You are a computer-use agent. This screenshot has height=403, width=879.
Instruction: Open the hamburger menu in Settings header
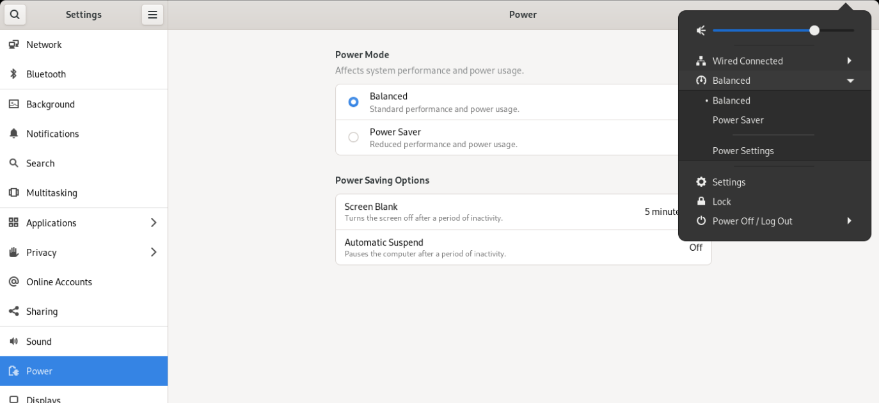click(x=152, y=14)
